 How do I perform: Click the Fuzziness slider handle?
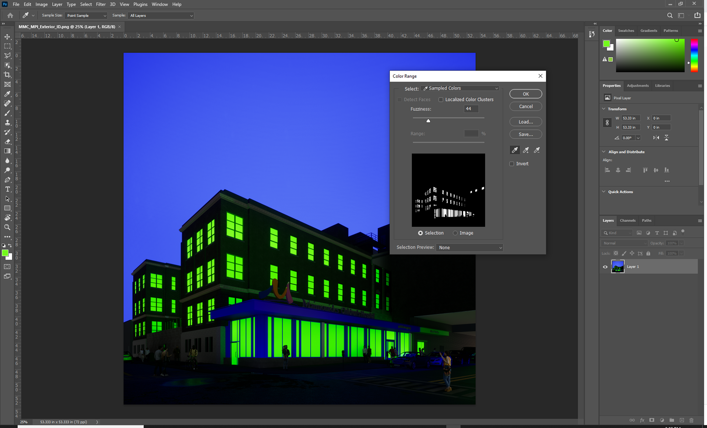(428, 121)
